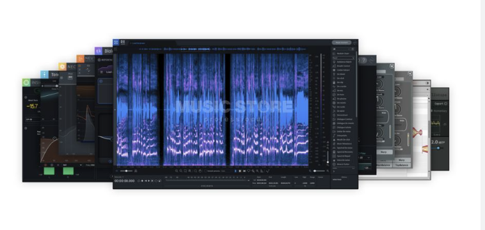Click the slider below the 2.0 dBTP value

(438, 148)
